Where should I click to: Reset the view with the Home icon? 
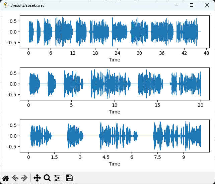tap(6, 178)
